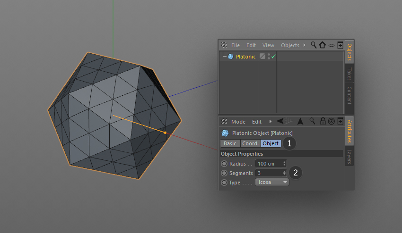Switch to the Coord. tab

pyautogui.click(x=251, y=143)
